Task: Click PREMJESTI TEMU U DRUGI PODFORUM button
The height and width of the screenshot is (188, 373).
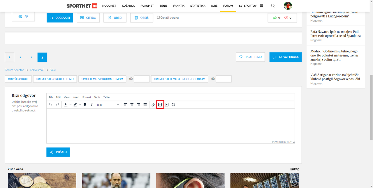Action: pos(180,79)
